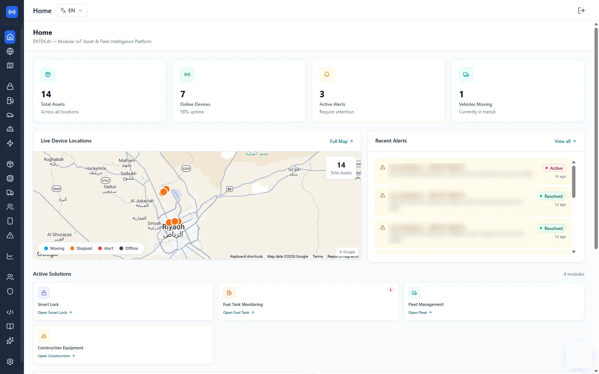Open the code brackets icon in sidebar

[10, 312]
